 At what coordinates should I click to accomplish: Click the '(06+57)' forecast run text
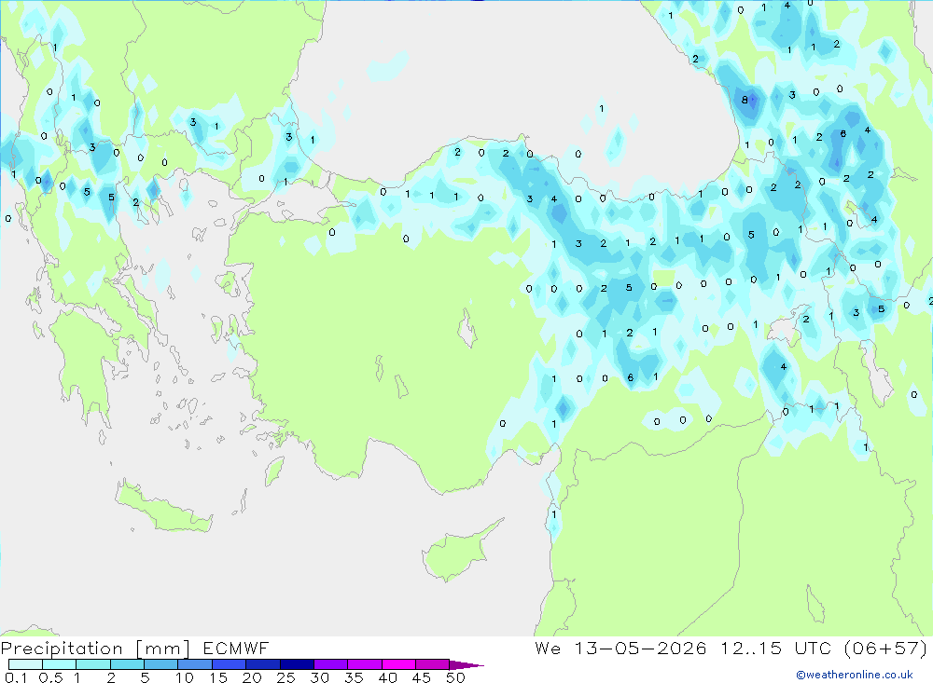click(x=885, y=649)
